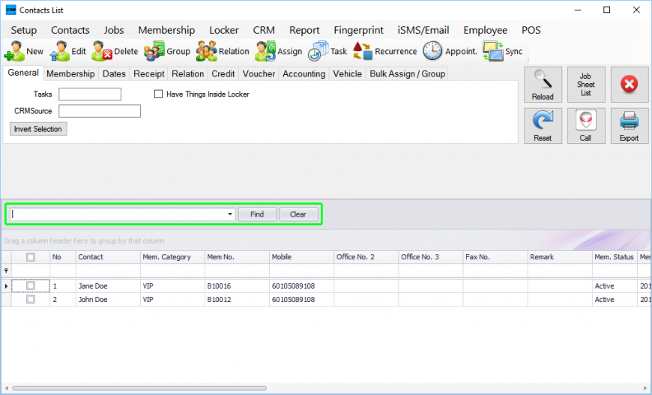
Task: Switch to the Membership filter tab
Action: click(70, 74)
